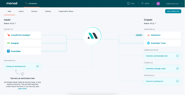Switch to the Catalog tab
185x95 pixels.
[48, 11]
